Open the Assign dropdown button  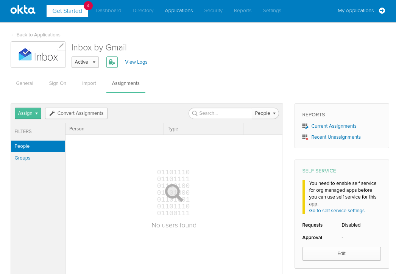[x=28, y=113]
